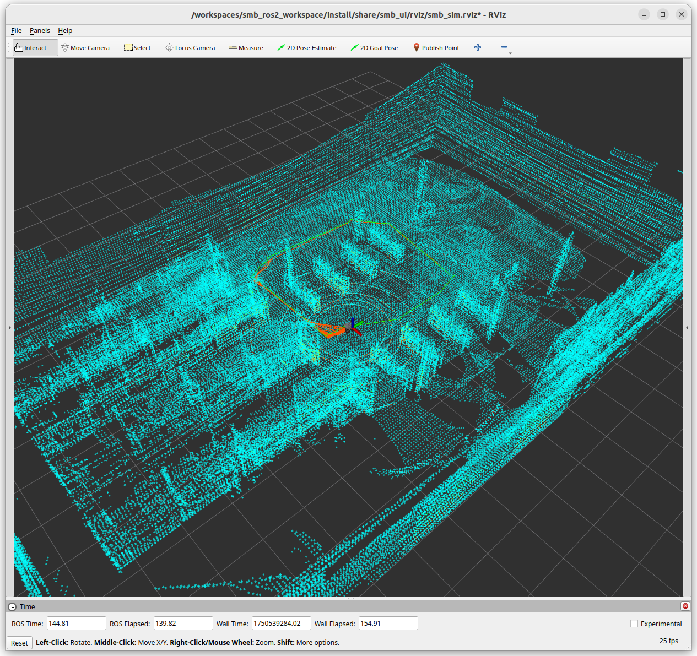Click the blue minus remove-tool icon
697x656 pixels.
tap(504, 48)
